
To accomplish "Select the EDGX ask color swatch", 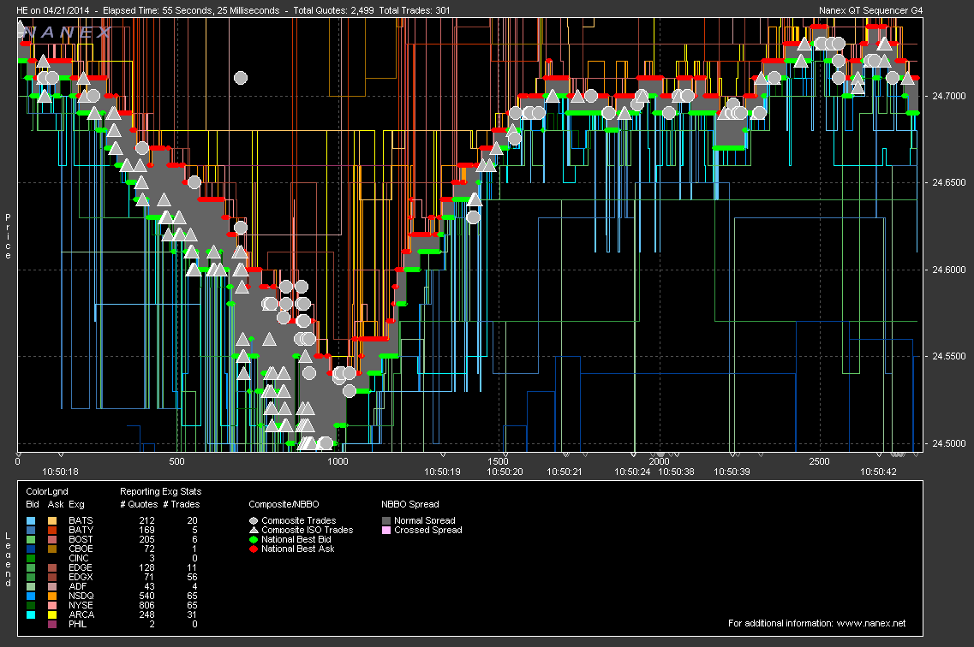I will pos(52,577).
